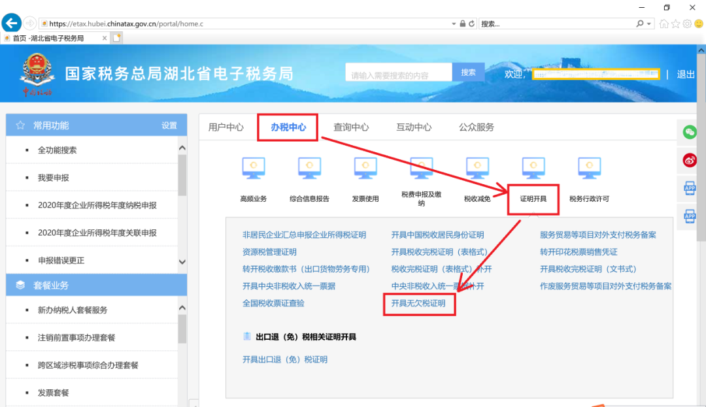Image resolution: width=706 pixels, height=407 pixels.
Task: Open the 资源税管理证明 link
Action: [269, 252]
